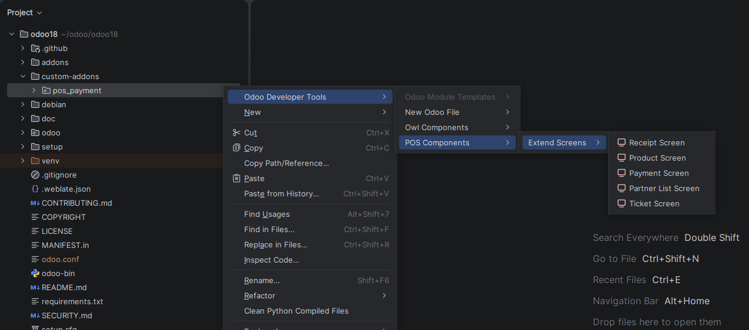Screen dimensions: 749x330
Task: Click the Payment Screen monitor icon
Action: [622, 173]
